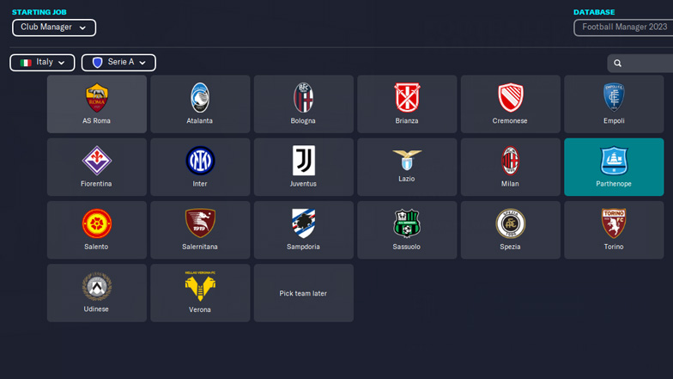This screenshot has height=379, width=673.
Task: Pick the Inter club badge
Action: coord(200,161)
